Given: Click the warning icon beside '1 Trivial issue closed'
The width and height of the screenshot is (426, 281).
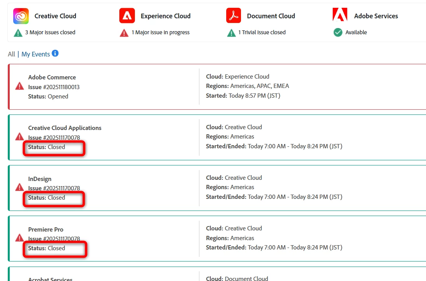Looking at the screenshot, I should pos(232,33).
